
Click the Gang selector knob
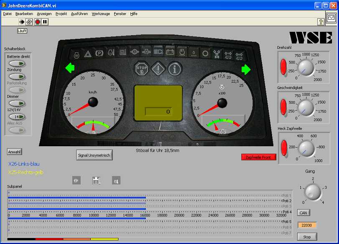(x=313, y=192)
